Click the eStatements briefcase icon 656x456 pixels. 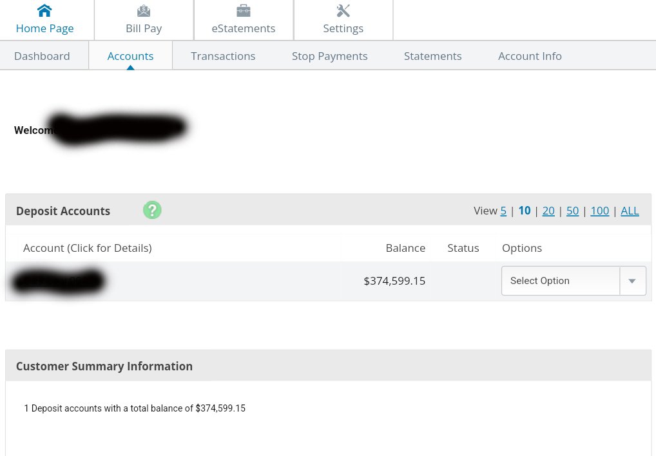tap(243, 11)
